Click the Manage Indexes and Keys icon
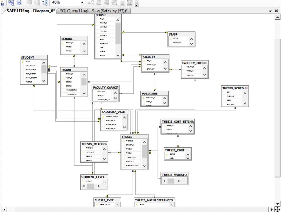The width and height of the screenshot is (281, 212). 99,2
